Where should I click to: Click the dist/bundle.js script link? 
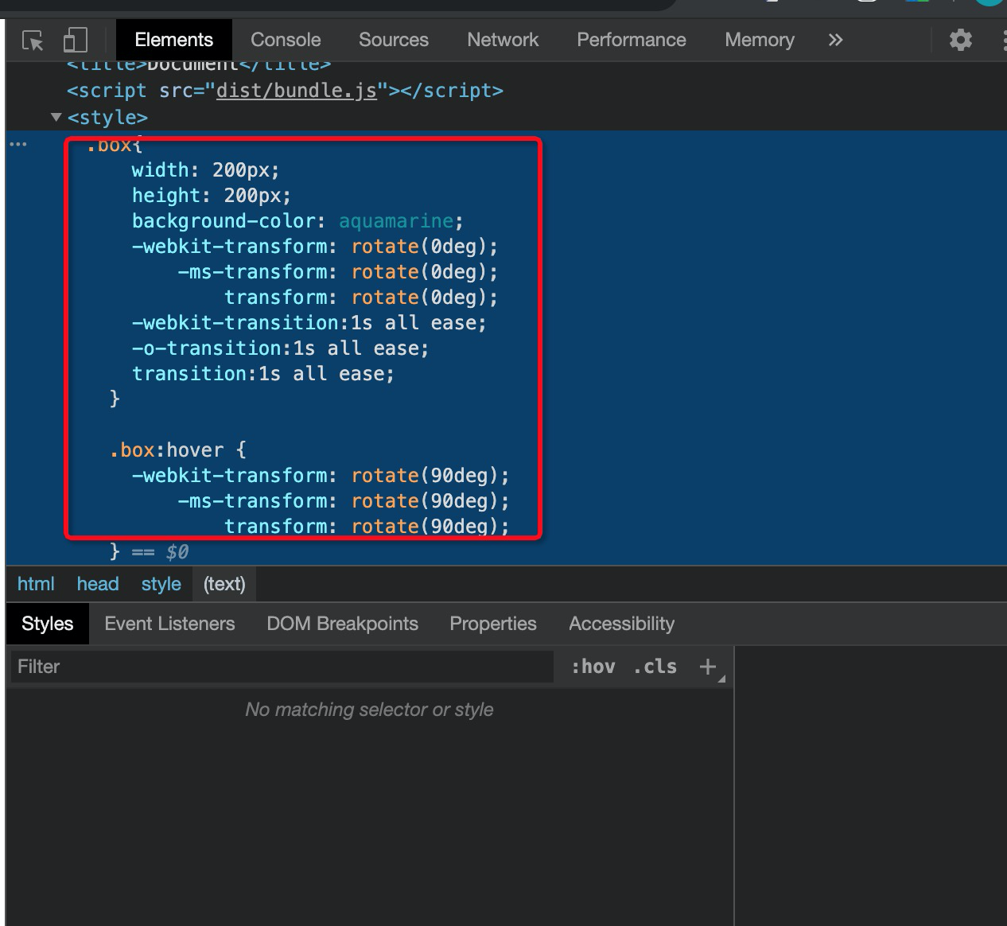click(x=297, y=91)
